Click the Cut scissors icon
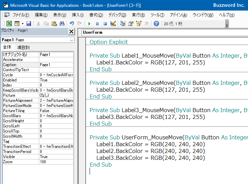The height and width of the screenshot is (184, 248). [38, 24]
